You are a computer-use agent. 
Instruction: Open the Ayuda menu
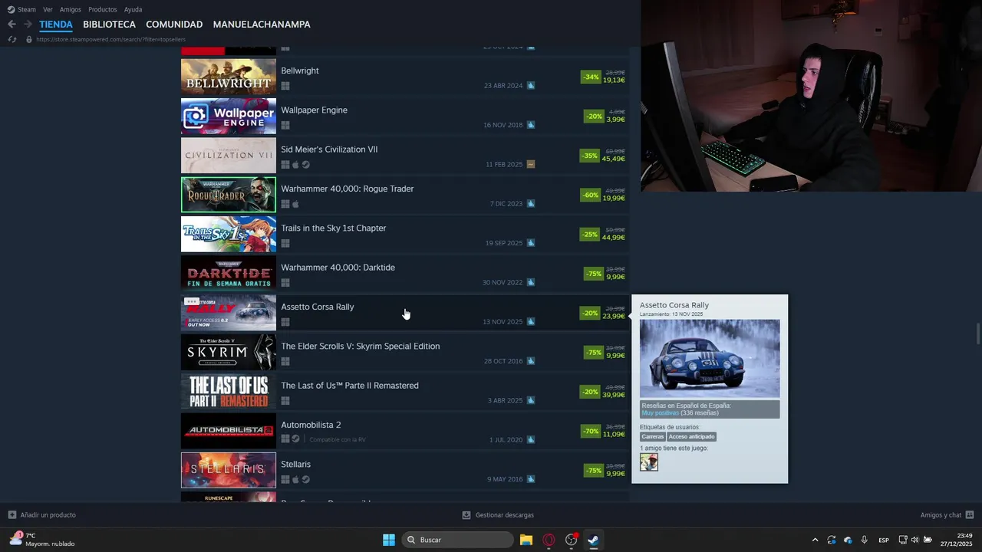point(133,9)
